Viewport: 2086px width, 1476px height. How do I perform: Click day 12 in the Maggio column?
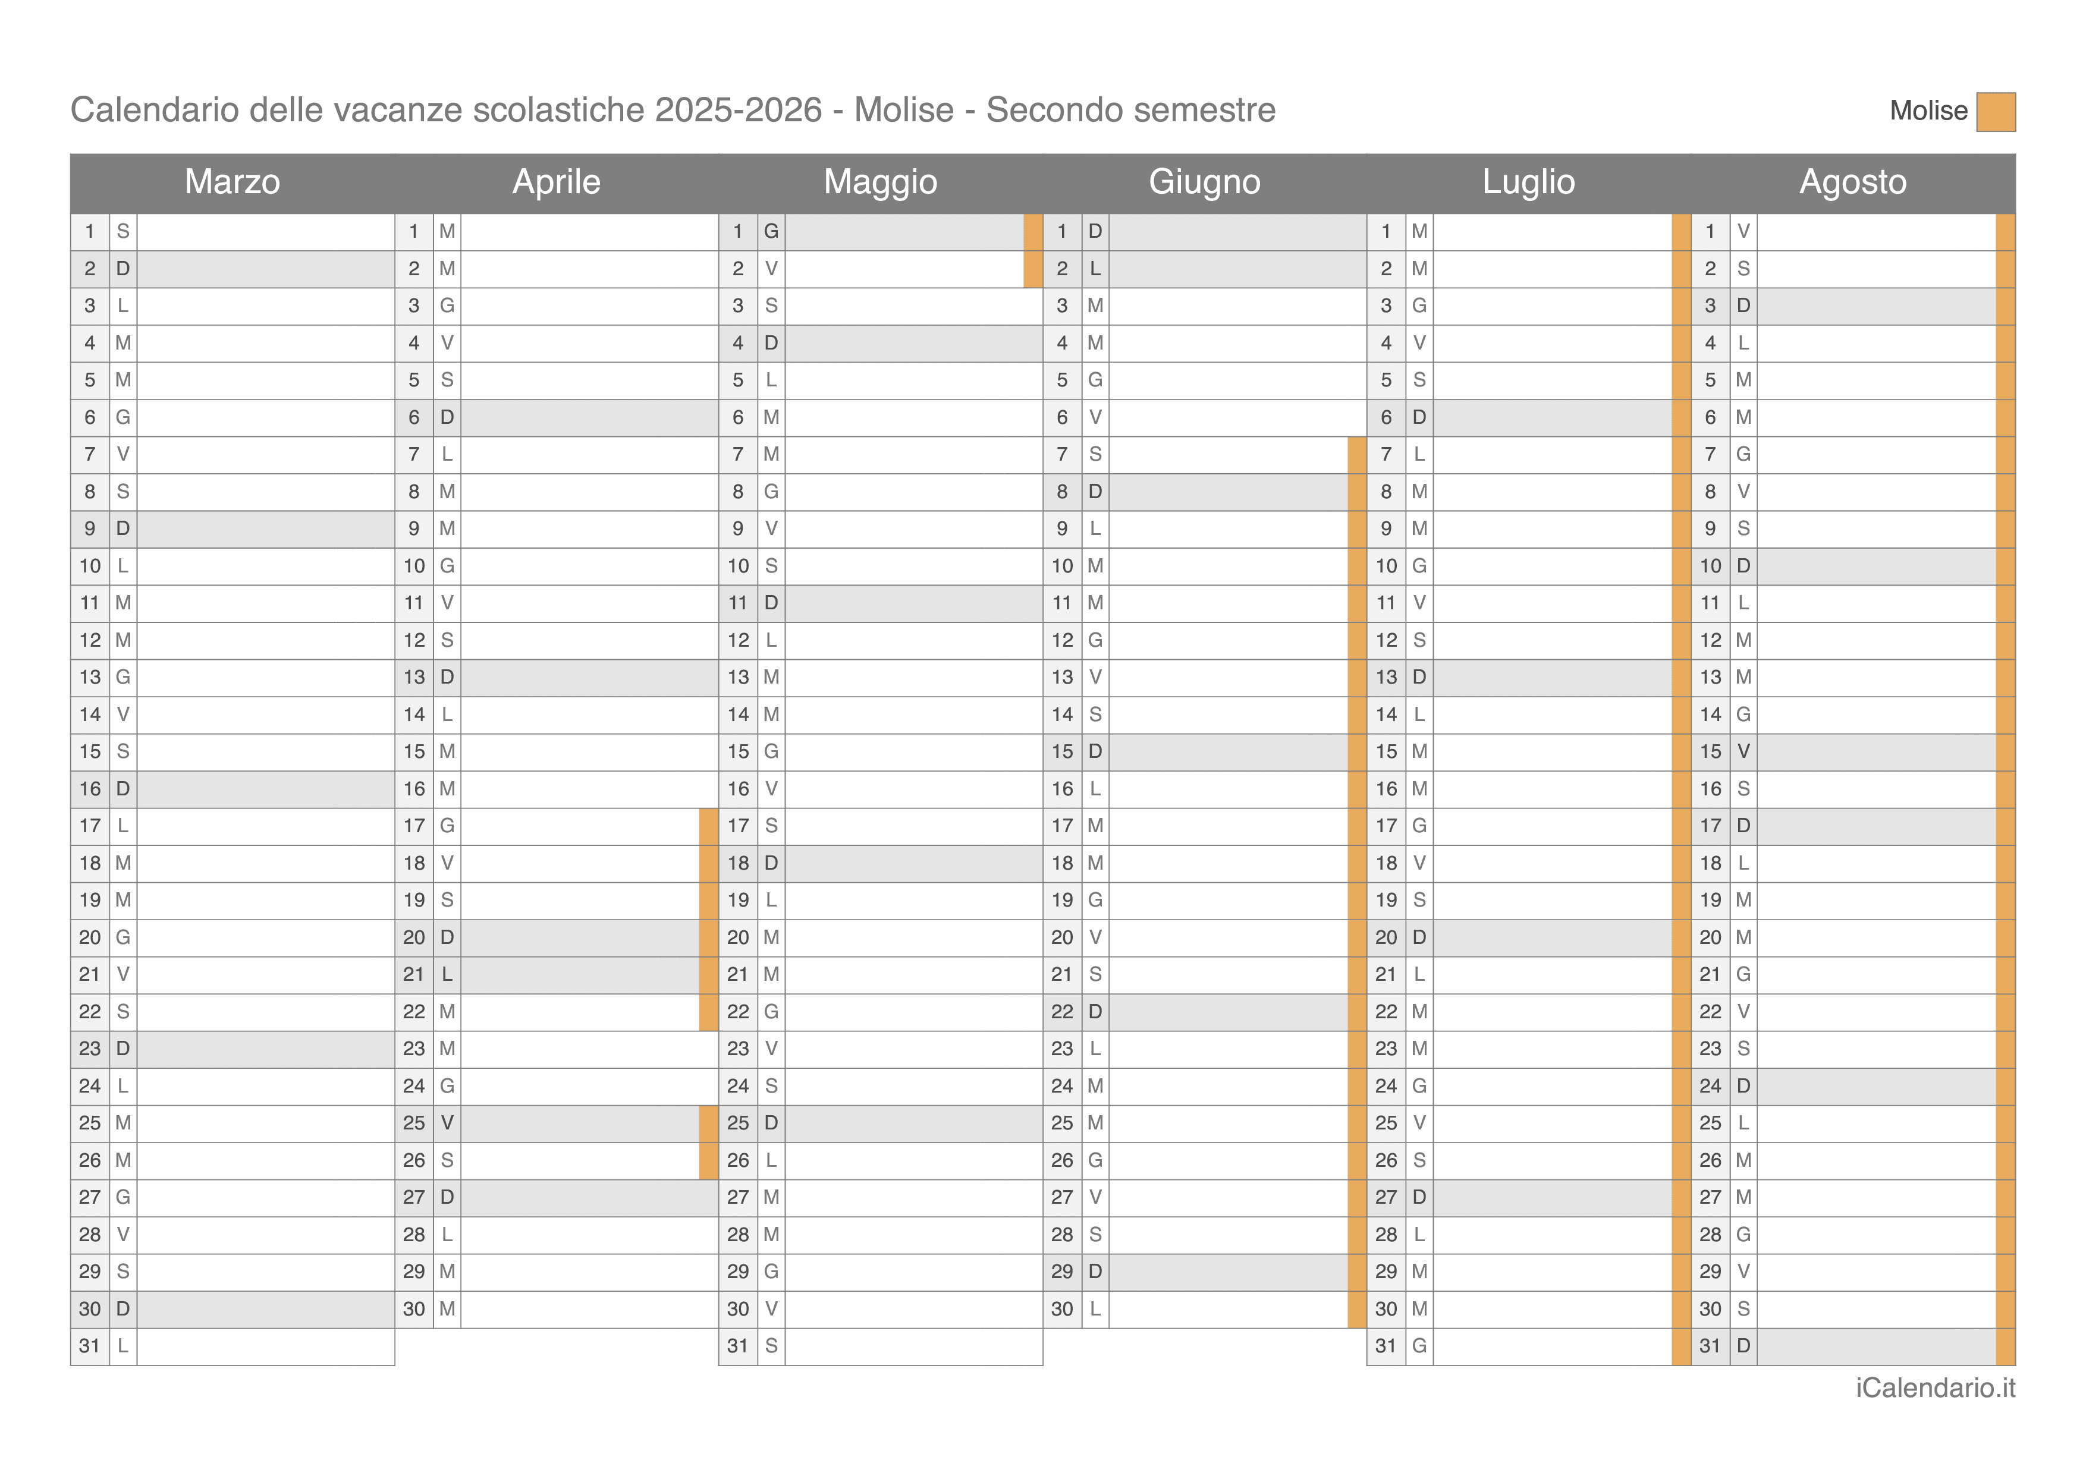881,641
